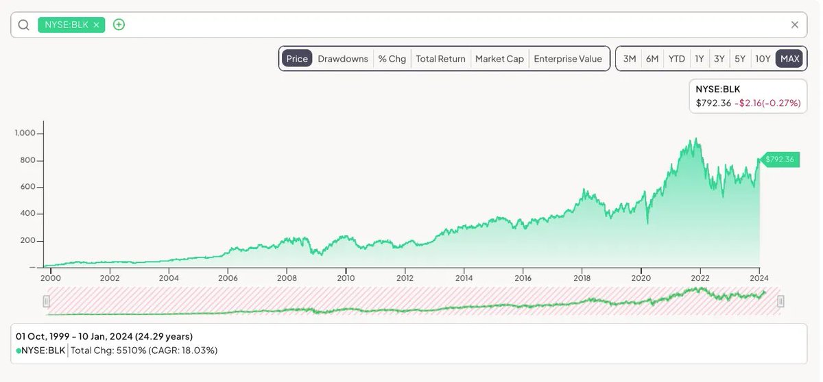823x382 pixels.
Task: Click the left range slider handle
Action: pos(47,301)
